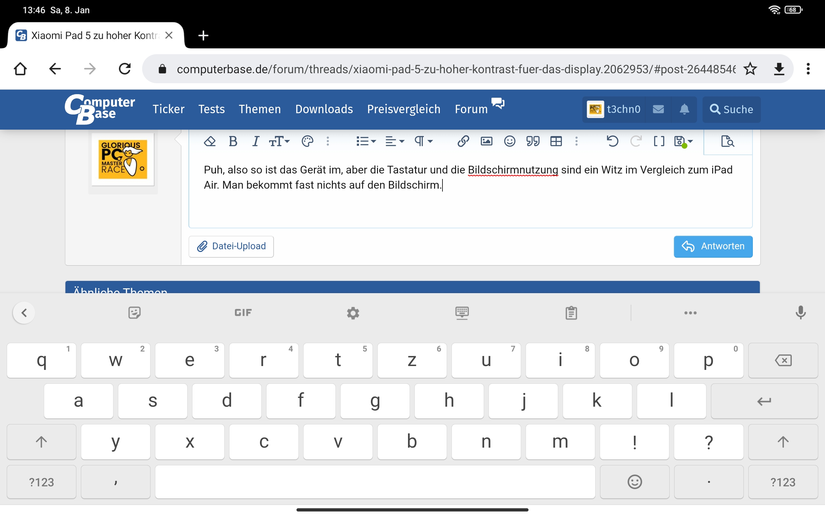Switch to the Xiaomi Pad 5 browser tab
Viewport: 825px width, 516px height.
(94, 35)
